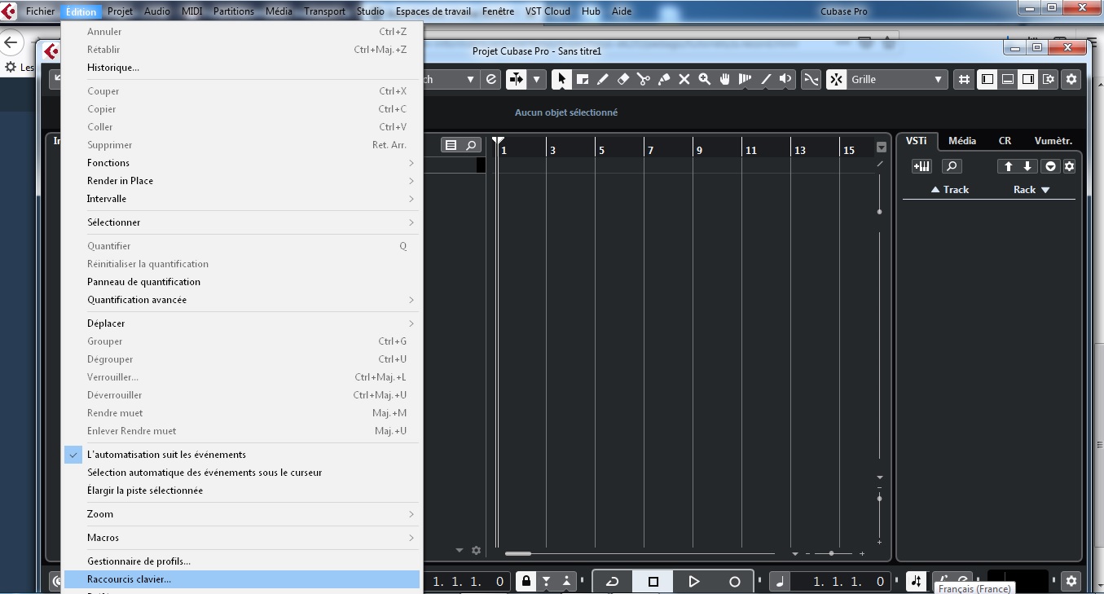
Task: Open the Transport menu
Action: click(x=324, y=11)
